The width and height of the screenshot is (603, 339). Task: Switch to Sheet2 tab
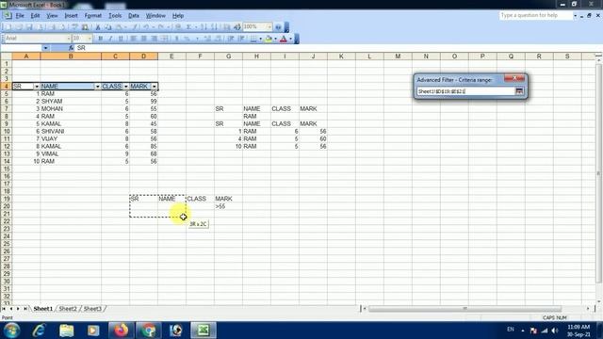click(x=68, y=309)
